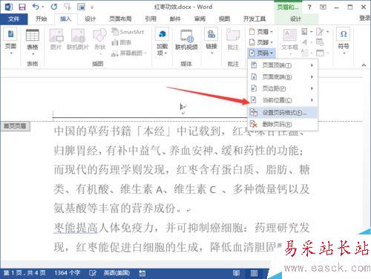Open the Word Help question mark
Image resolution: width=371 pixels, height=279 pixels.
[309, 7]
